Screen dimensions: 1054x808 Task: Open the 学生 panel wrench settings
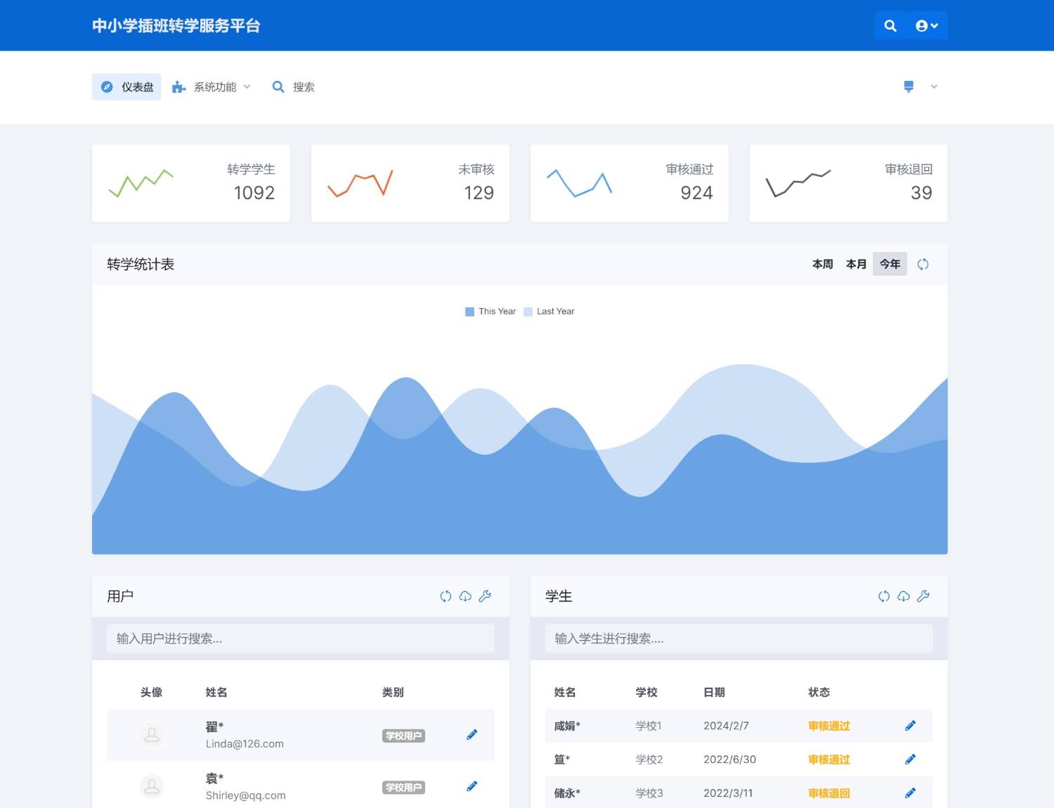click(923, 596)
